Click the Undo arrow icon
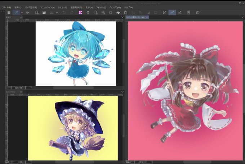The width and height of the screenshot is (245, 164). (x=64, y=13)
